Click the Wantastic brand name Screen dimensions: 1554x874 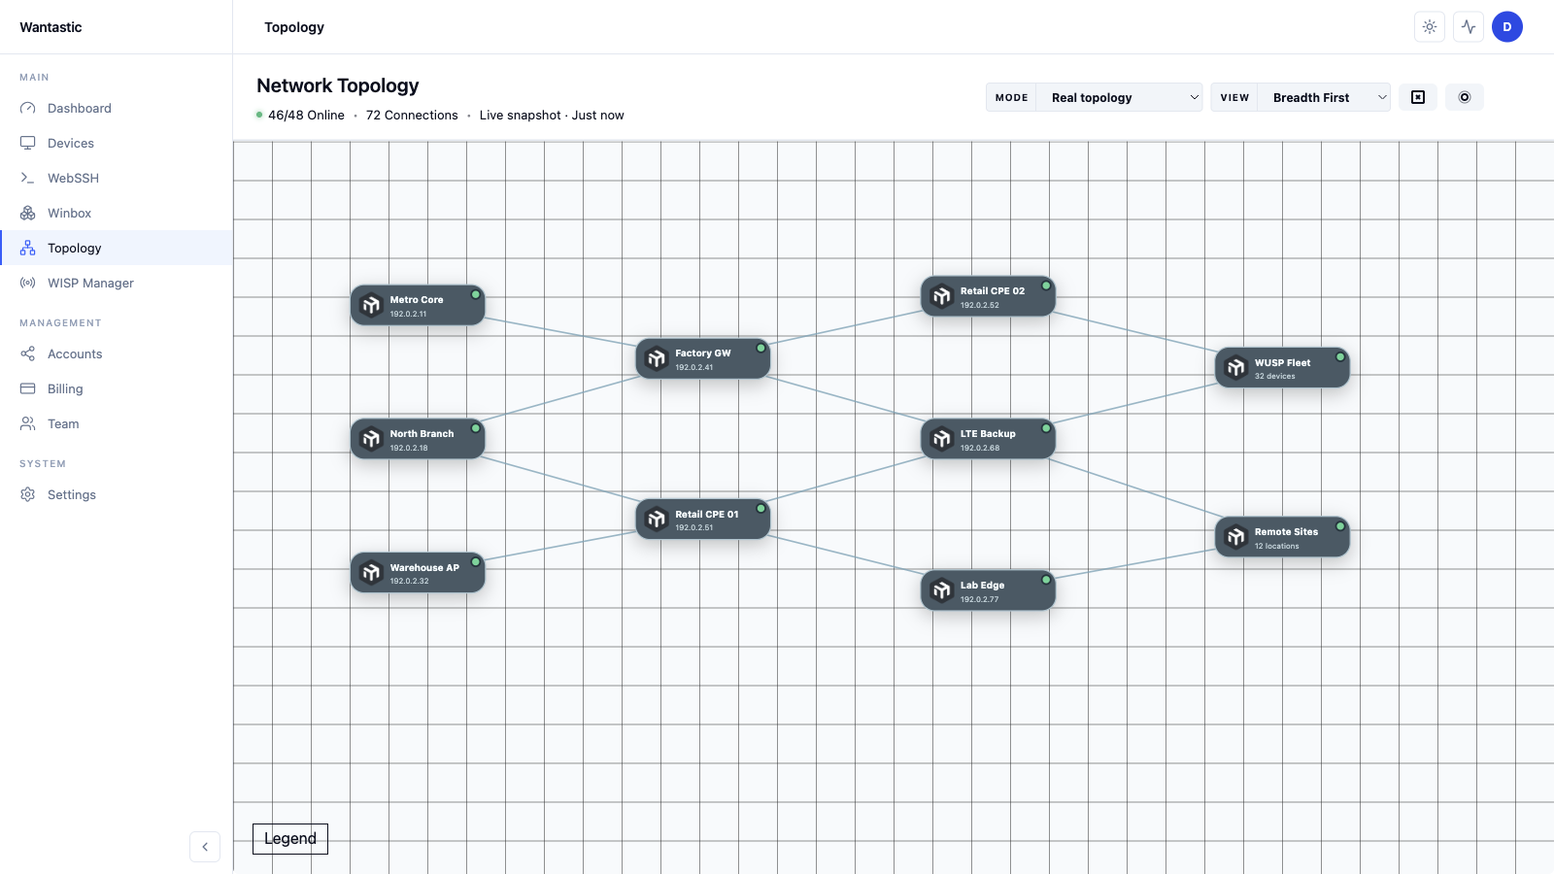tap(51, 27)
